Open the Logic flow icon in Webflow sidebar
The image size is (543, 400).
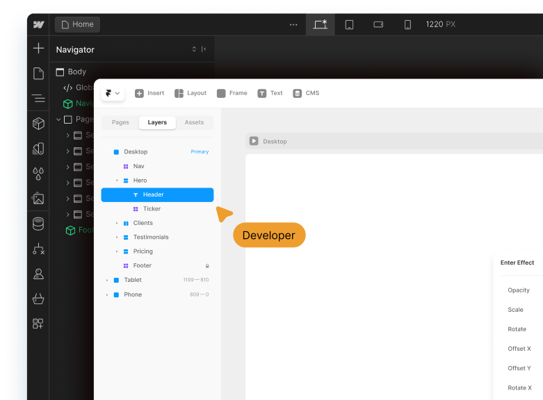[x=38, y=249]
